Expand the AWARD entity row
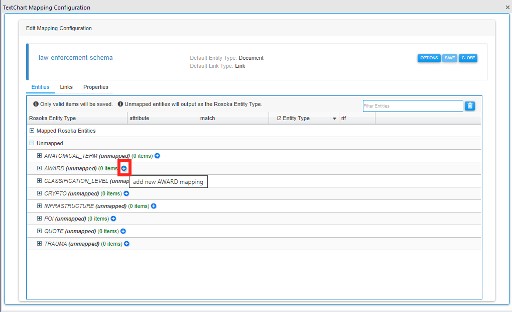Image resolution: width=512 pixels, height=312 pixels. pyautogui.click(x=39, y=168)
